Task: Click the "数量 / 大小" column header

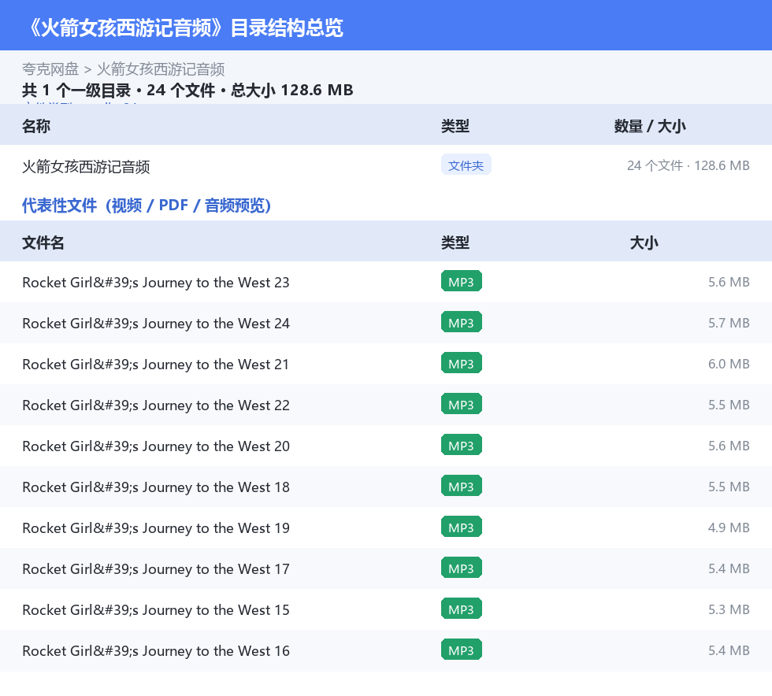Action: pyautogui.click(x=649, y=126)
